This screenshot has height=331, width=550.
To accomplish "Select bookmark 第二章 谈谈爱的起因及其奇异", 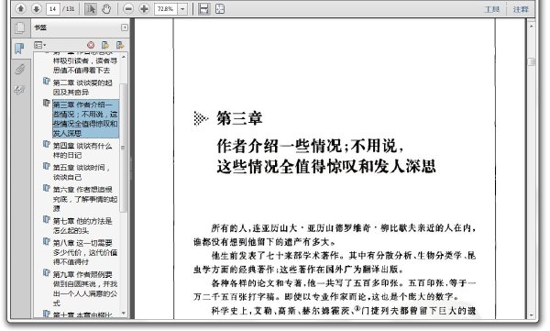I will tap(82, 87).
